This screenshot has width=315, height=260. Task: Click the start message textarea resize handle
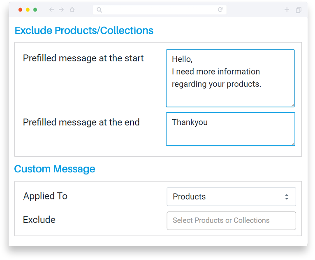tap(293, 105)
